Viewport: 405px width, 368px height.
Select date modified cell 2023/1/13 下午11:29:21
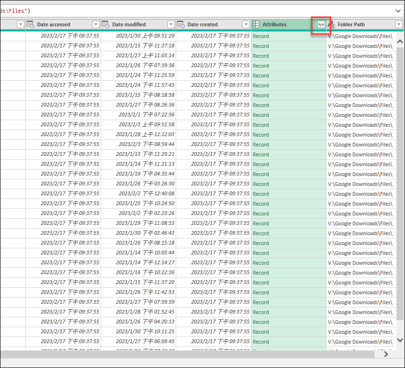pos(139,154)
